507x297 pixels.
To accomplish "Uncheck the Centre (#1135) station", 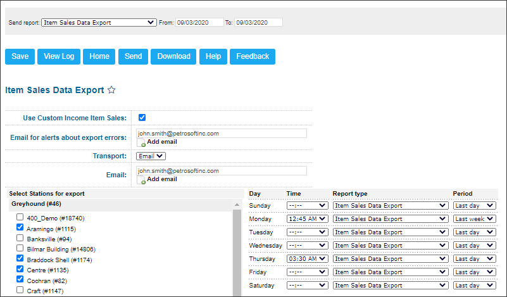I will pos(20,269).
